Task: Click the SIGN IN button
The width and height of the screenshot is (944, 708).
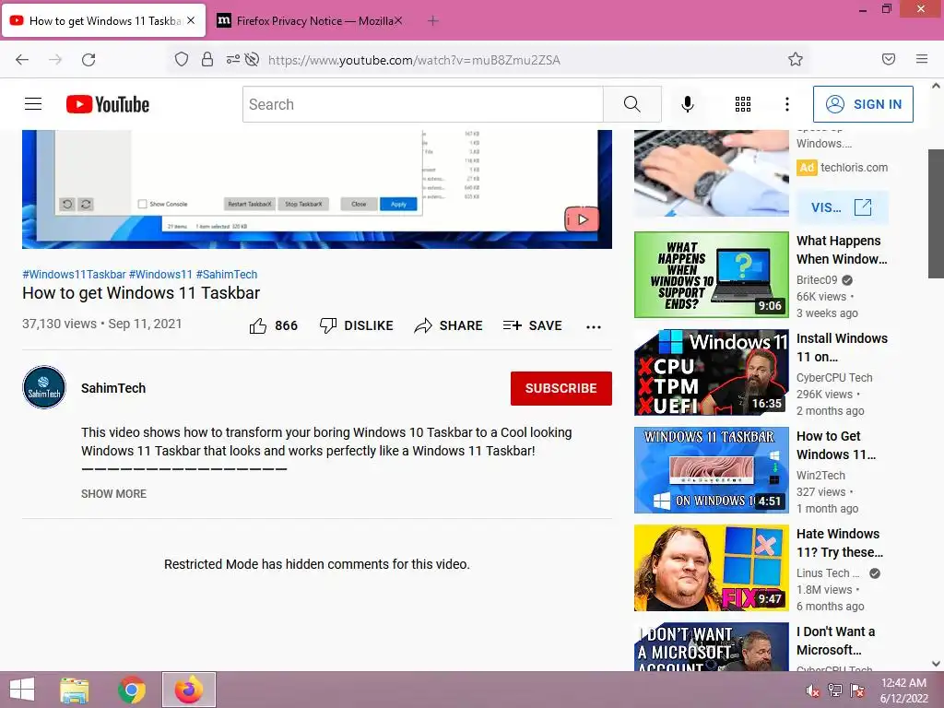Action: pos(863,104)
